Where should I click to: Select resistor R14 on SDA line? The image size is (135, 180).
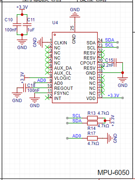(x=92, y=123)
